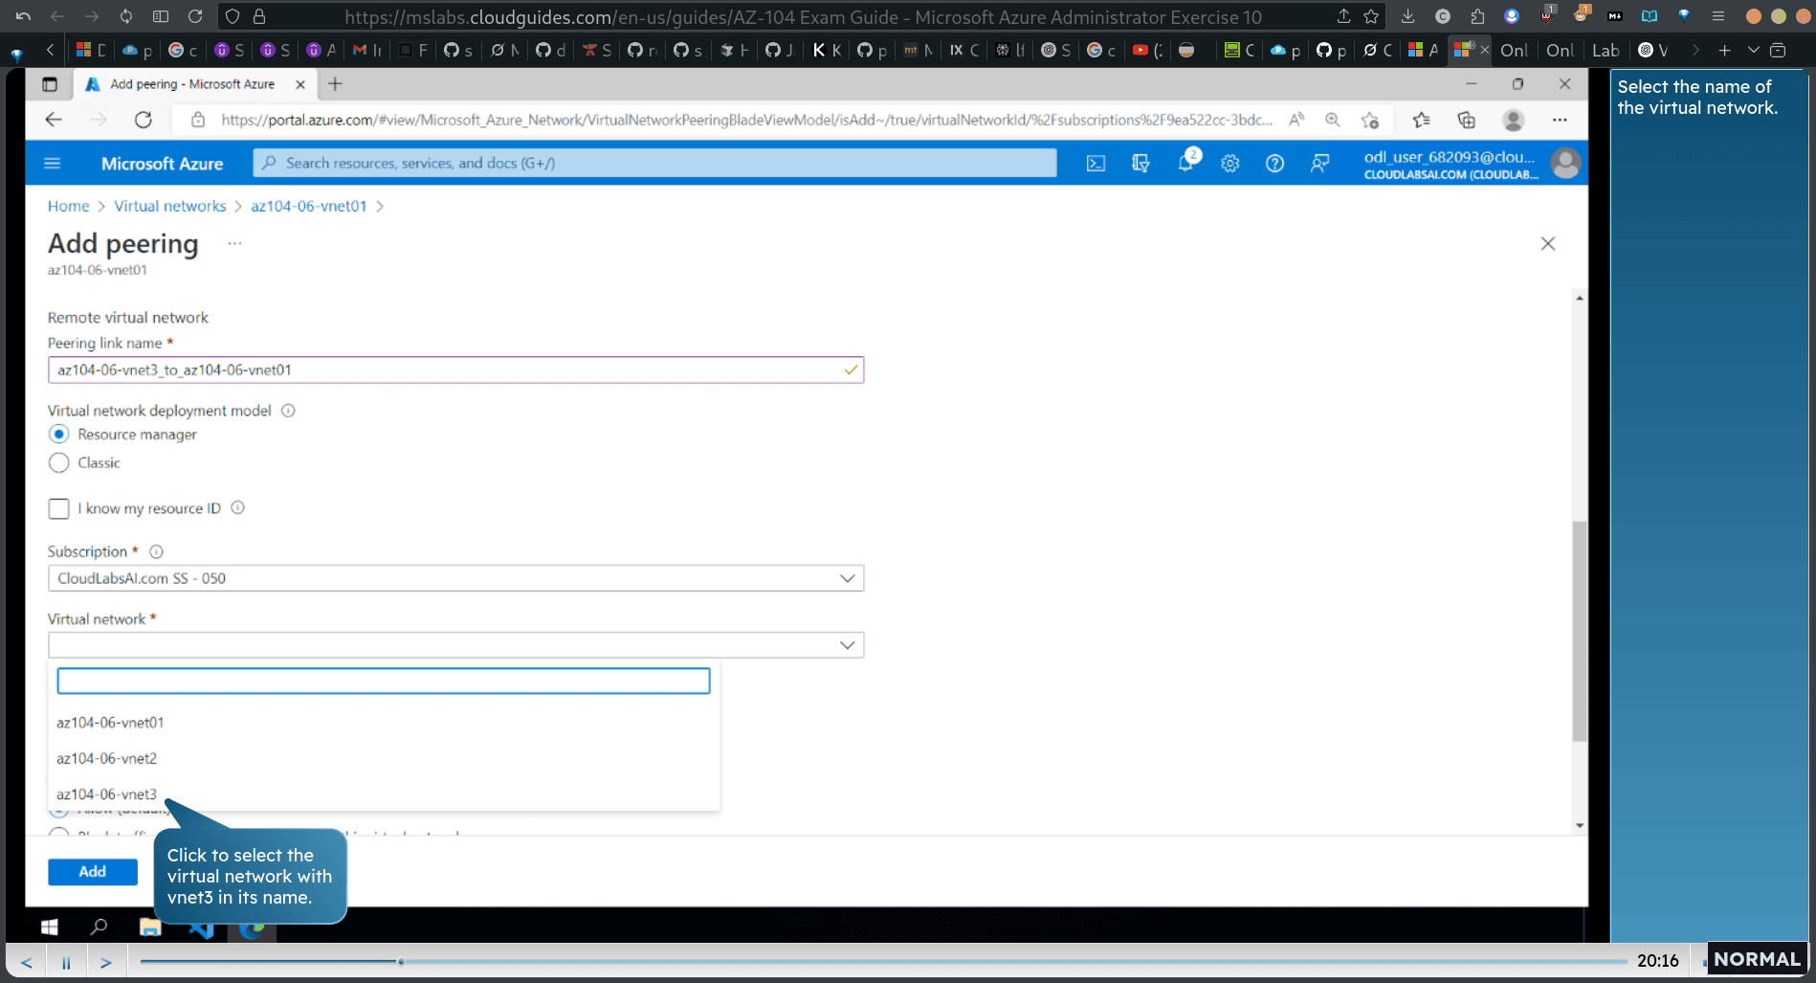Image resolution: width=1816 pixels, height=983 pixels.
Task: Pause the guide playback
Action: (x=66, y=962)
